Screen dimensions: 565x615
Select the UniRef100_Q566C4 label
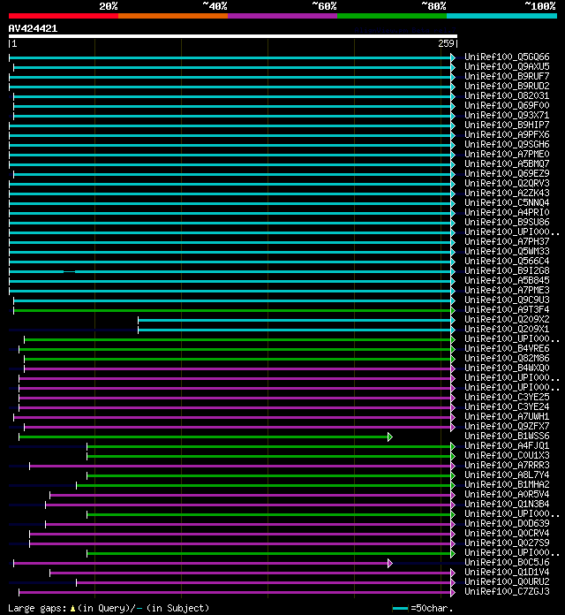tap(507, 262)
